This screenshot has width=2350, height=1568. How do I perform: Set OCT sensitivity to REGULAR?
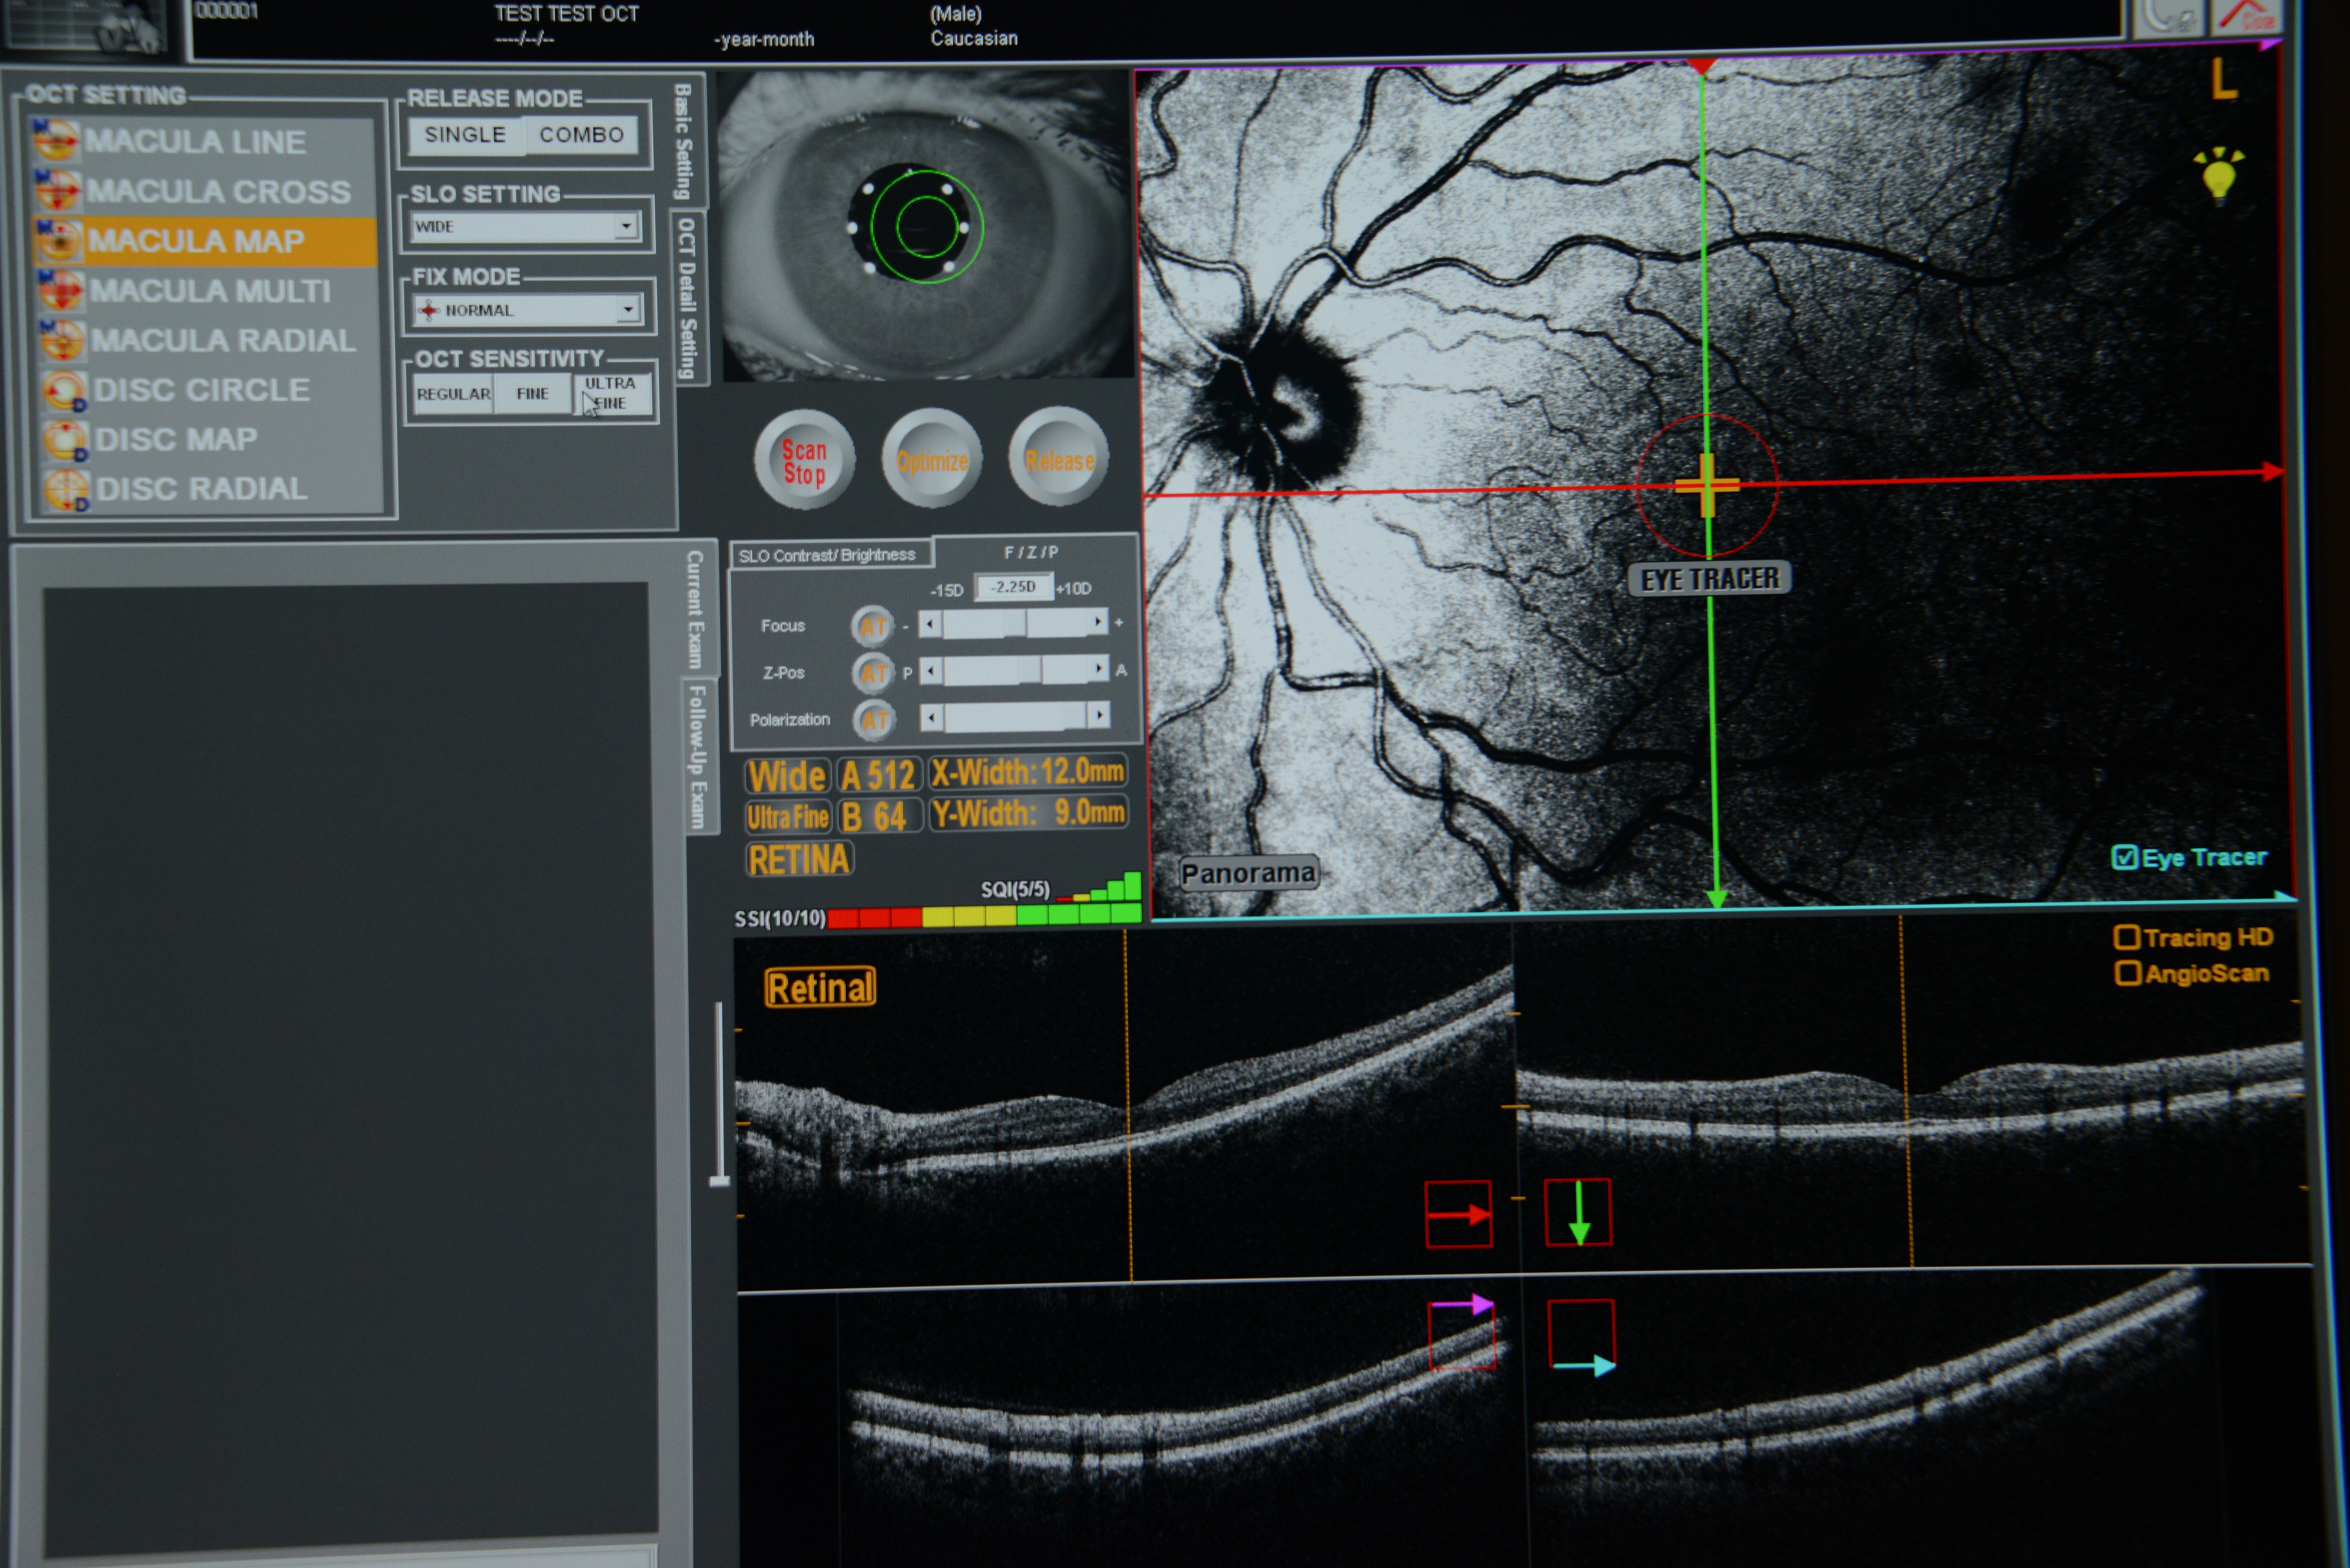(453, 394)
